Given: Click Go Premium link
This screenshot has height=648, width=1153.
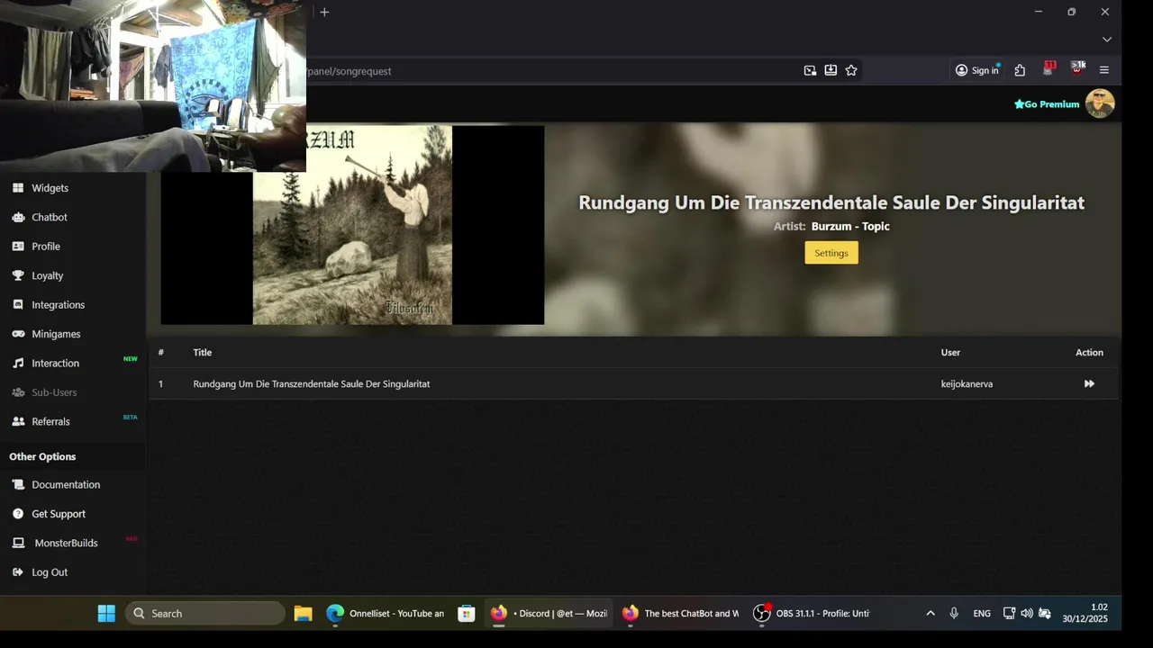Looking at the screenshot, I should pyautogui.click(x=1047, y=104).
